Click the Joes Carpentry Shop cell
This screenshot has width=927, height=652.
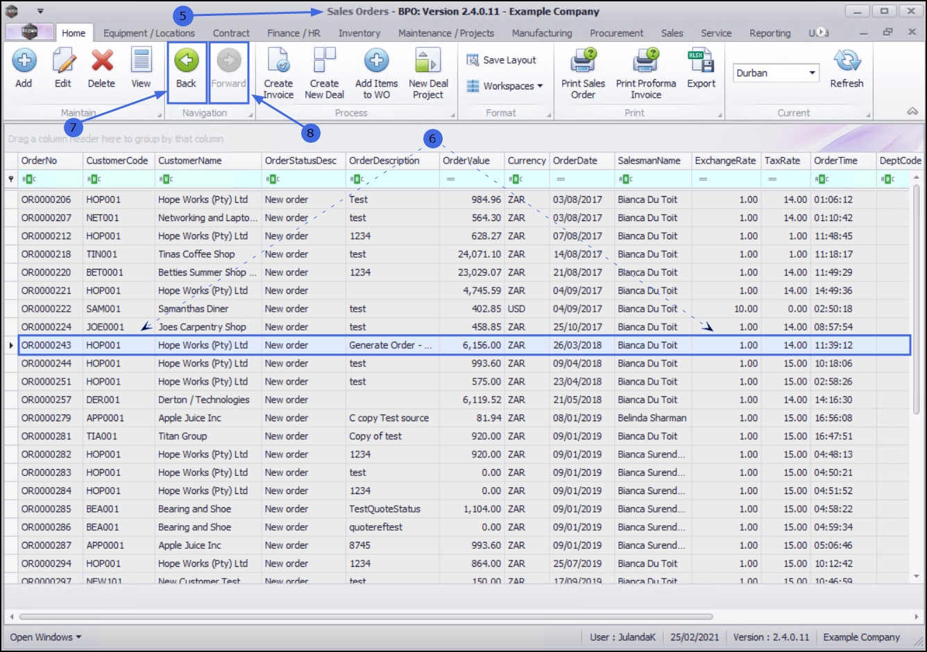(x=208, y=327)
